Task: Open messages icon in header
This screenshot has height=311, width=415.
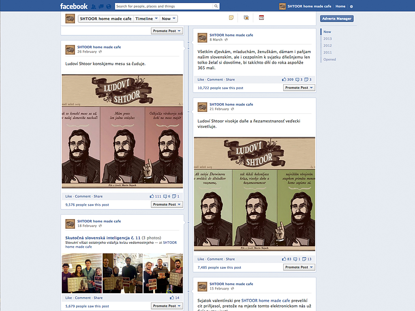Action: coord(101,6)
